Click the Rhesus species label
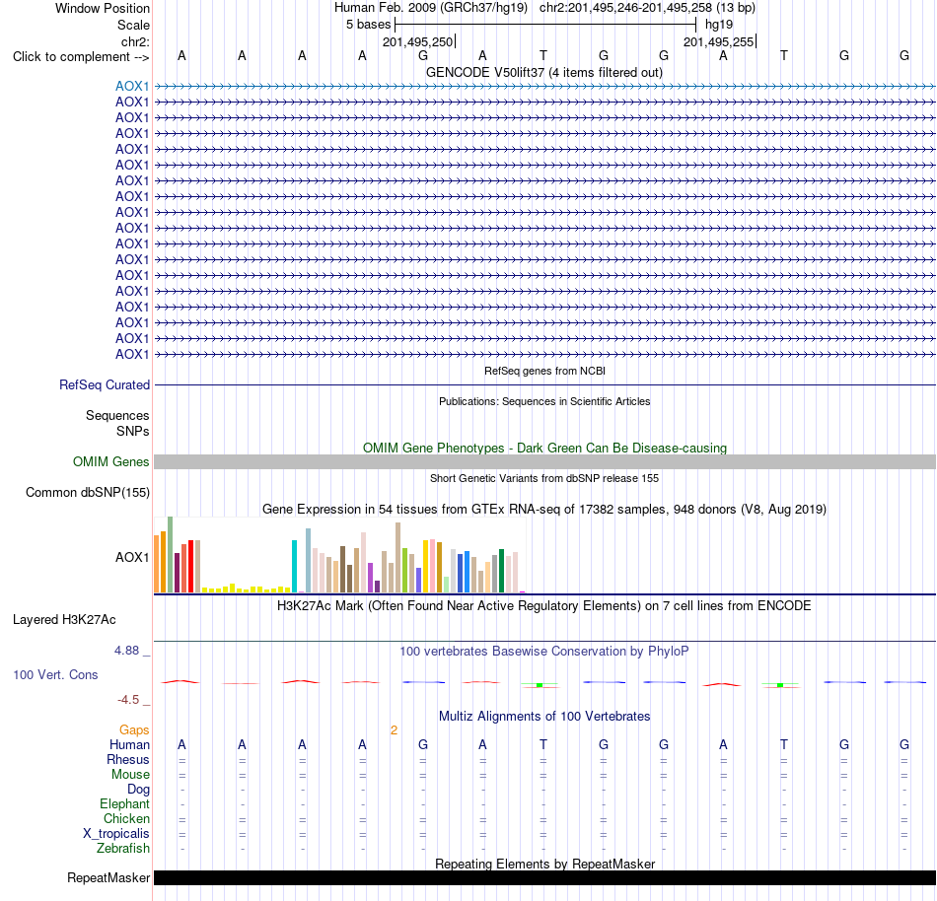This screenshot has height=901, width=937. 127,759
